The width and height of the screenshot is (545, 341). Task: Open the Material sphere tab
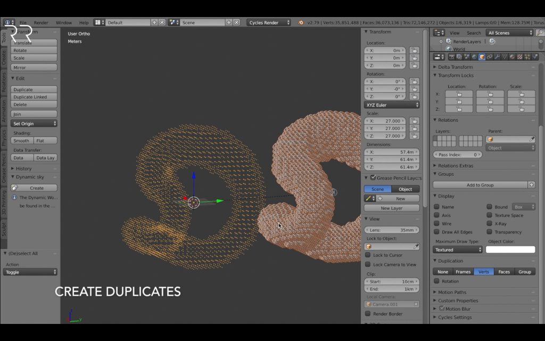(x=513, y=56)
